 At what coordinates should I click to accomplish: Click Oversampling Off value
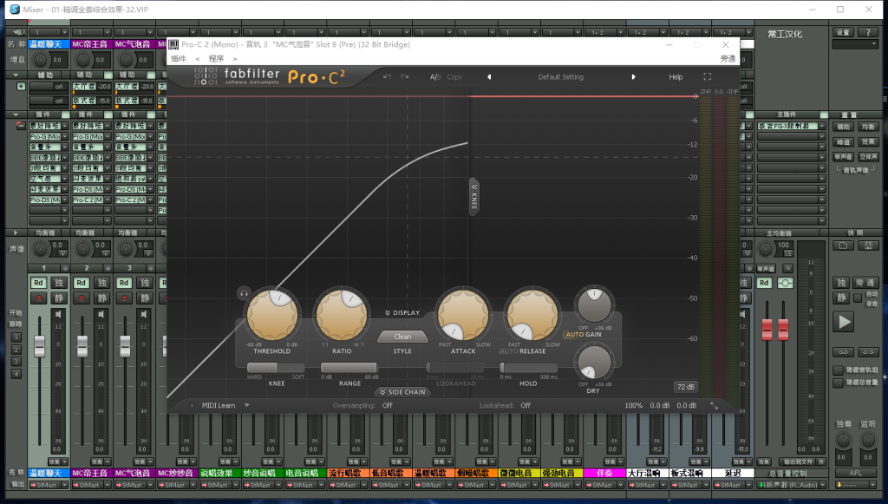[388, 405]
